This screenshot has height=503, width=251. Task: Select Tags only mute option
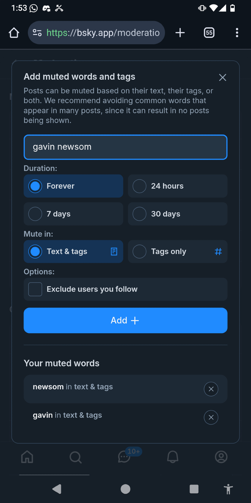178,251
